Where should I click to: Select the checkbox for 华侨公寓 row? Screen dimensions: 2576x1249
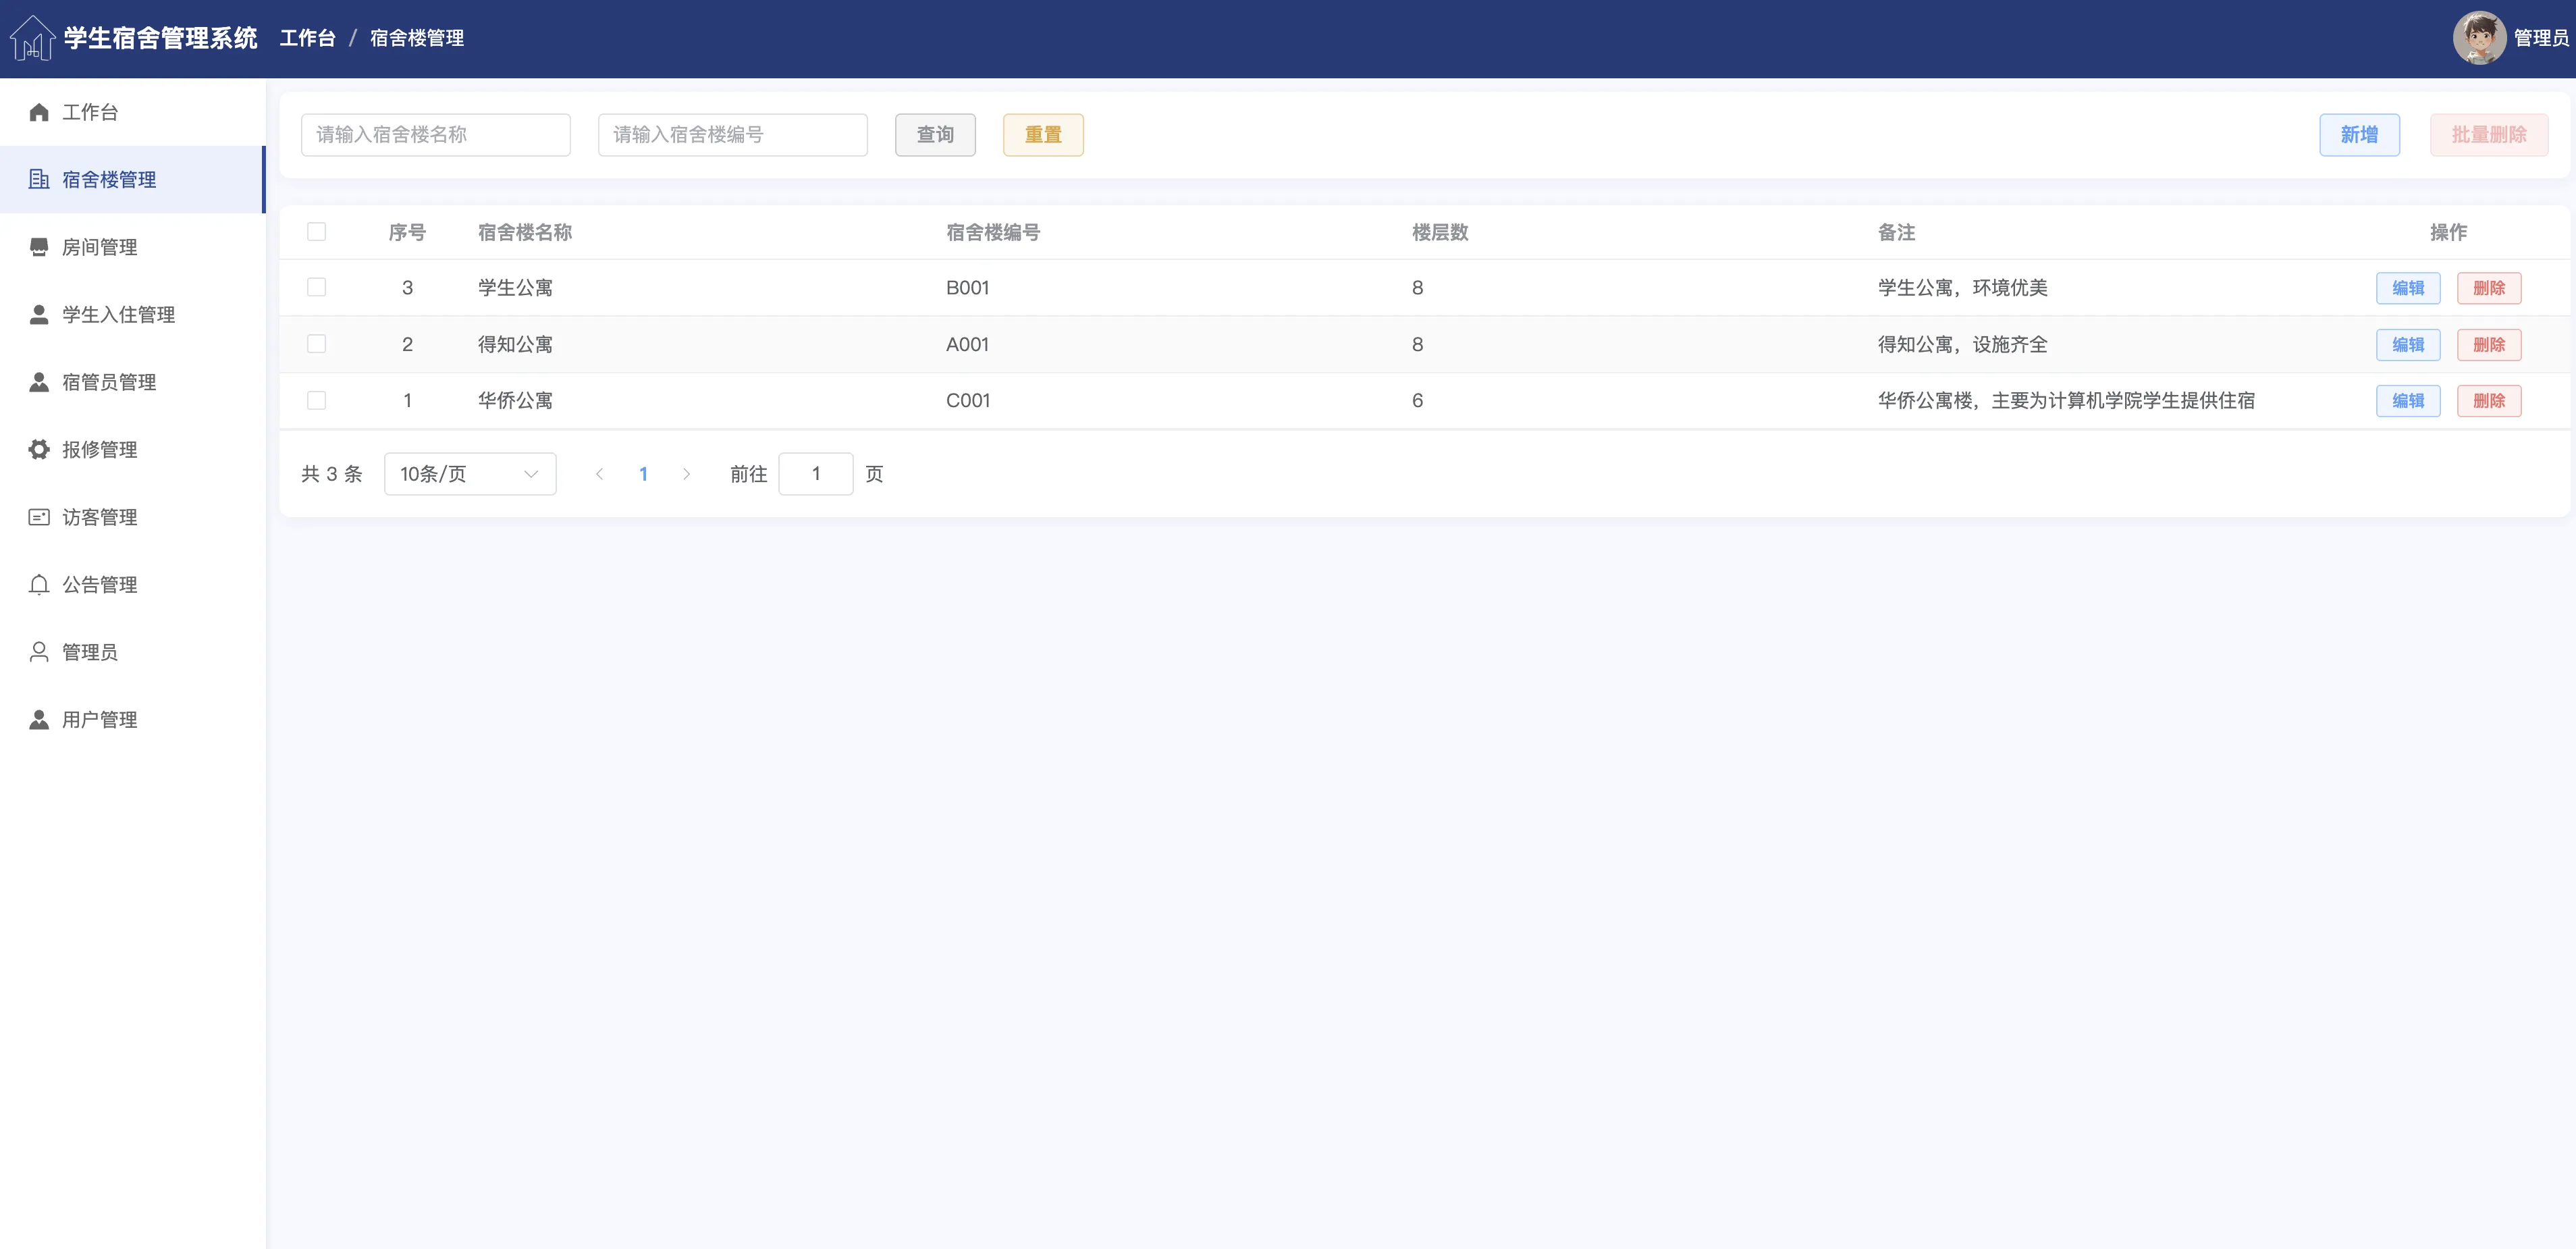click(317, 400)
